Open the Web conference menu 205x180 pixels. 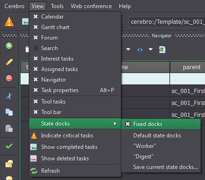91,6
